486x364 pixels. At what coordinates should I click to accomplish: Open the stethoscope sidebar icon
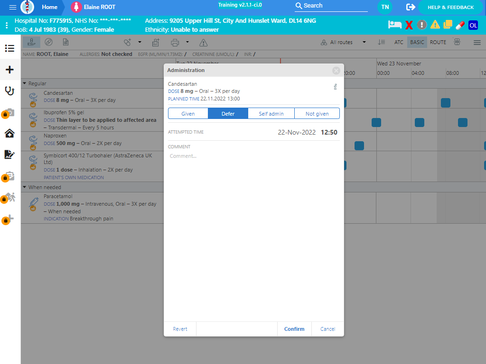(9, 91)
